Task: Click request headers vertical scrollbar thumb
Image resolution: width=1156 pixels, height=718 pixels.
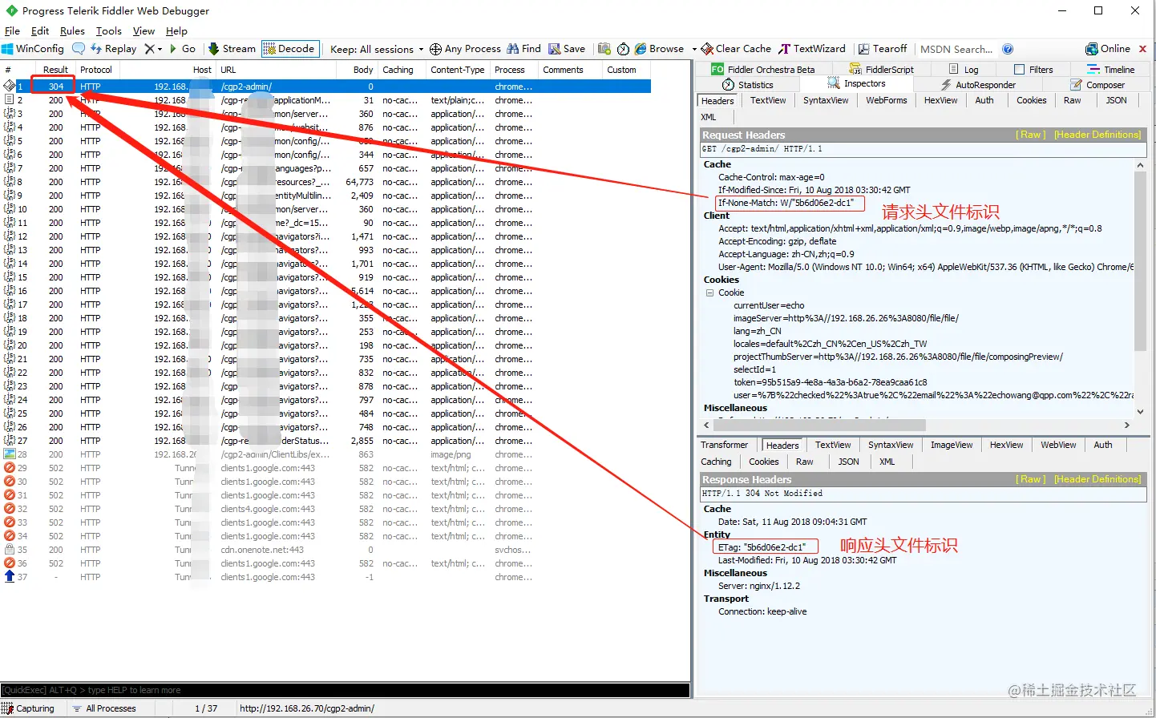Action: tap(1140, 260)
